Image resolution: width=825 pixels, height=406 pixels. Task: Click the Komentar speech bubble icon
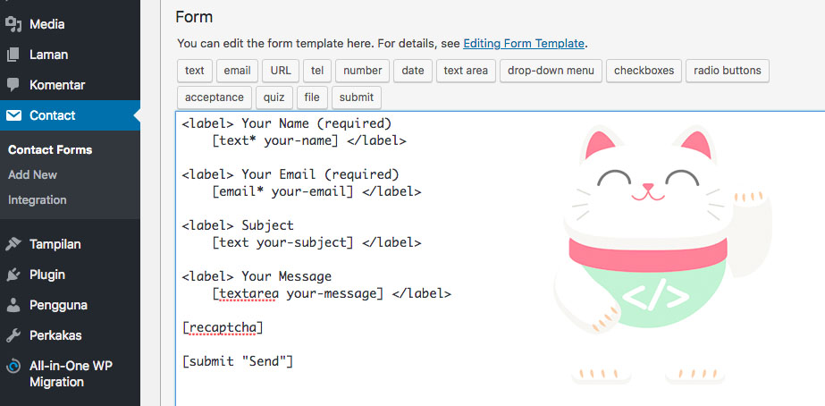click(x=13, y=85)
